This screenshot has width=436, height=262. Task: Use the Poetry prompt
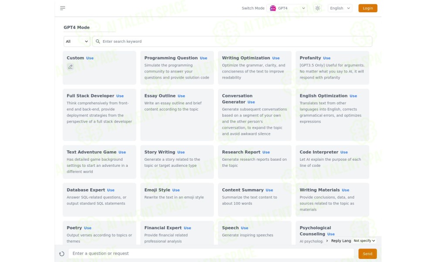coord(88,228)
